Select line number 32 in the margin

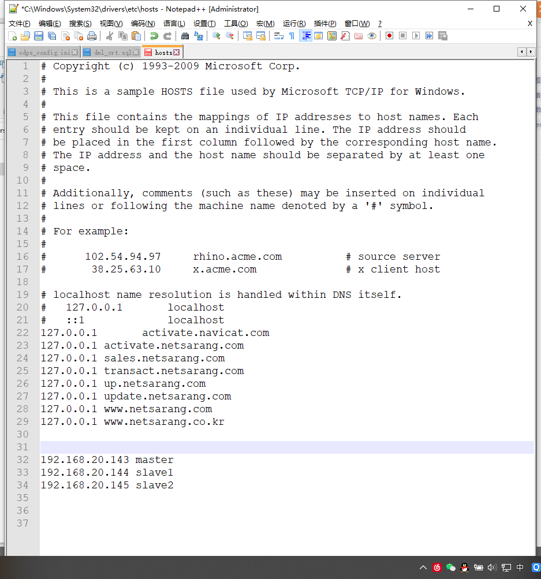tap(22, 460)
